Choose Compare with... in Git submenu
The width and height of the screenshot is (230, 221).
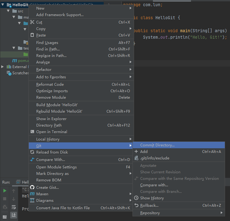(x=179, y=185)
